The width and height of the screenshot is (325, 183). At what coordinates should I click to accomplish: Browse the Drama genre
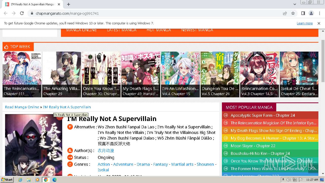143,164
